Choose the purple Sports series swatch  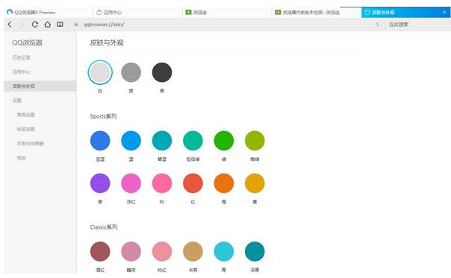click(x=100, y=183)
